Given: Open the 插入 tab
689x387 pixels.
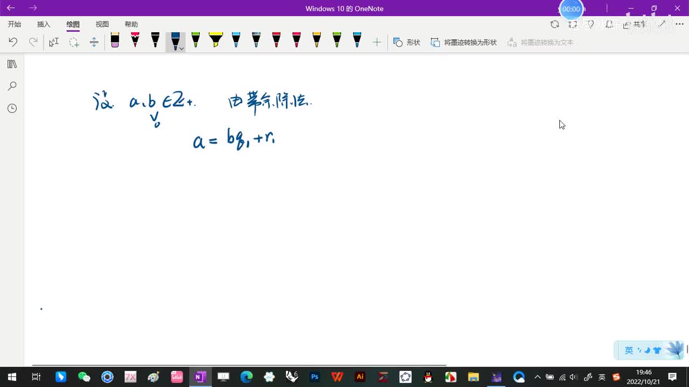Looking at the screenshot, I should point(44,24).
